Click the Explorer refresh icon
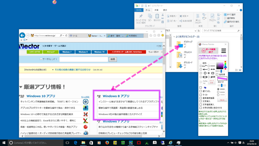This screenshot has width=259, height=146. (x=199, y=31)
